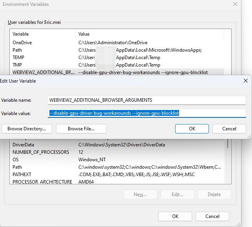This screenshot has height=227, width=252.
Task: Click the Browse File button
Action: pyautogui.click(x=81, y=129)
